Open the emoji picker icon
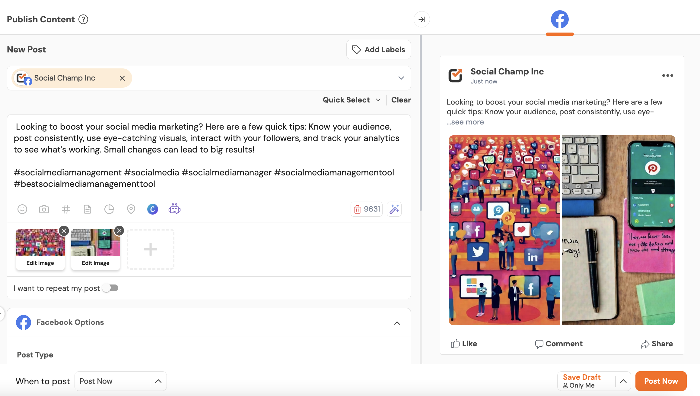The height and width of the screenshot is (396, 700). click(22, 209)
